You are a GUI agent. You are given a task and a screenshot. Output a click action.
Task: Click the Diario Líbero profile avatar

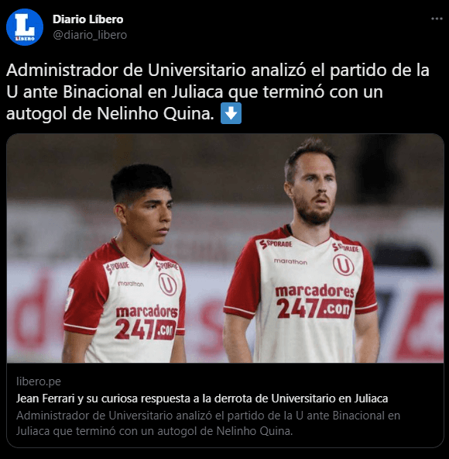(25, 27)
